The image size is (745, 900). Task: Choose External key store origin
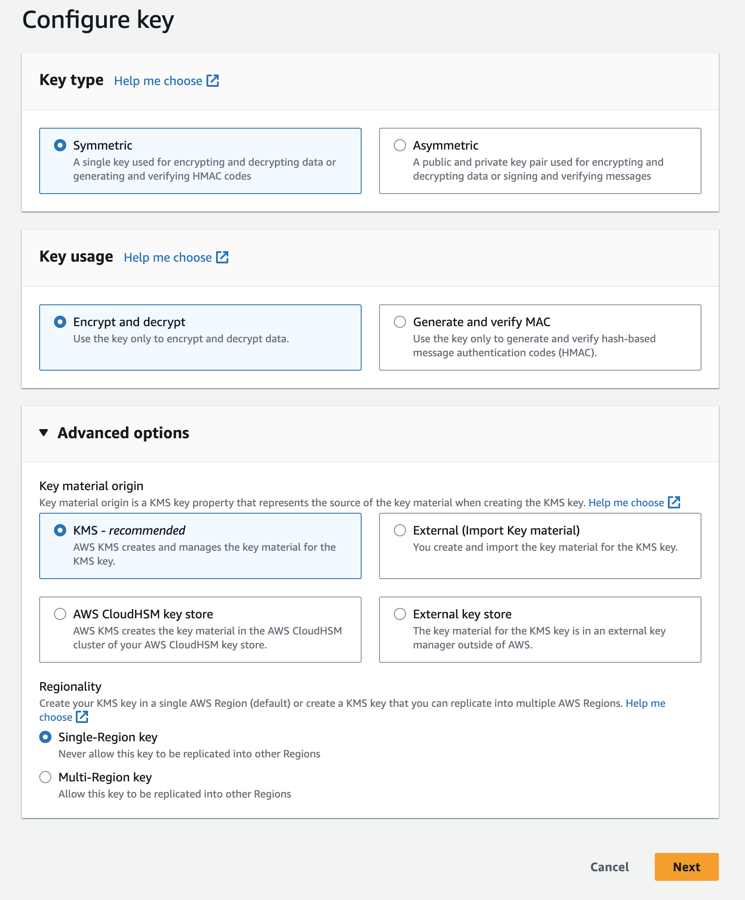pyautogui.click(x=400, y=614)
